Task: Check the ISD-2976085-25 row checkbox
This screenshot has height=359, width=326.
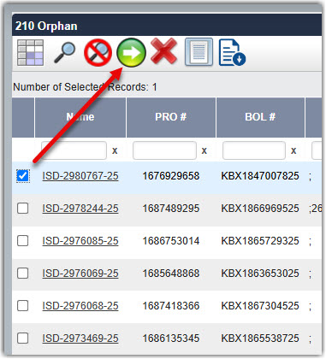Action: click(23, 241)
